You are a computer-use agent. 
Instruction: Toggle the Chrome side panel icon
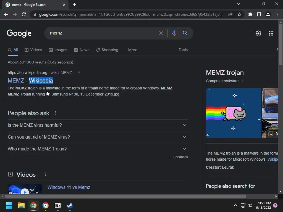click(x=259, y=14)
